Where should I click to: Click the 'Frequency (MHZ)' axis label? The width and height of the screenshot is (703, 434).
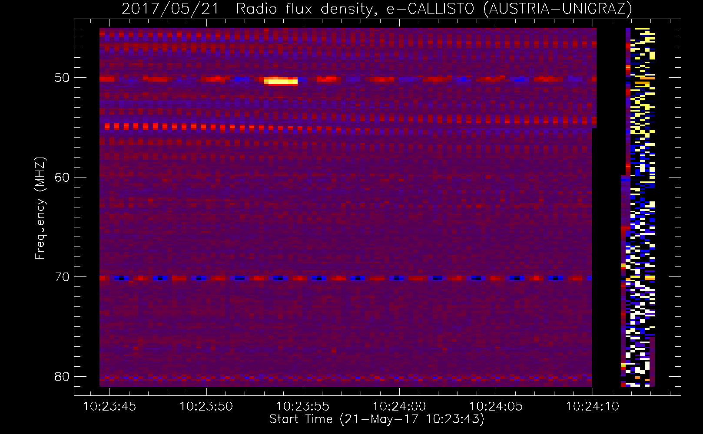40,208
